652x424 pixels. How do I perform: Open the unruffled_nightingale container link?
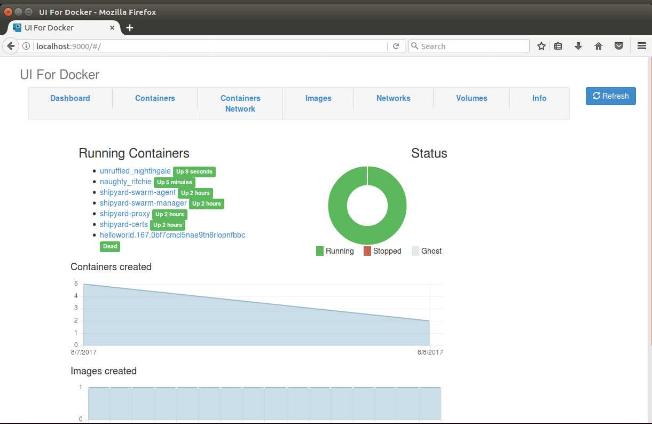coord(135,171)
